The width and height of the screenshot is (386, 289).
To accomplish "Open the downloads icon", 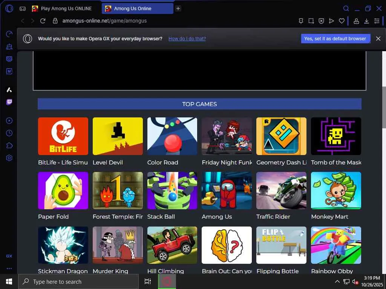I will (x=366, y=21).
